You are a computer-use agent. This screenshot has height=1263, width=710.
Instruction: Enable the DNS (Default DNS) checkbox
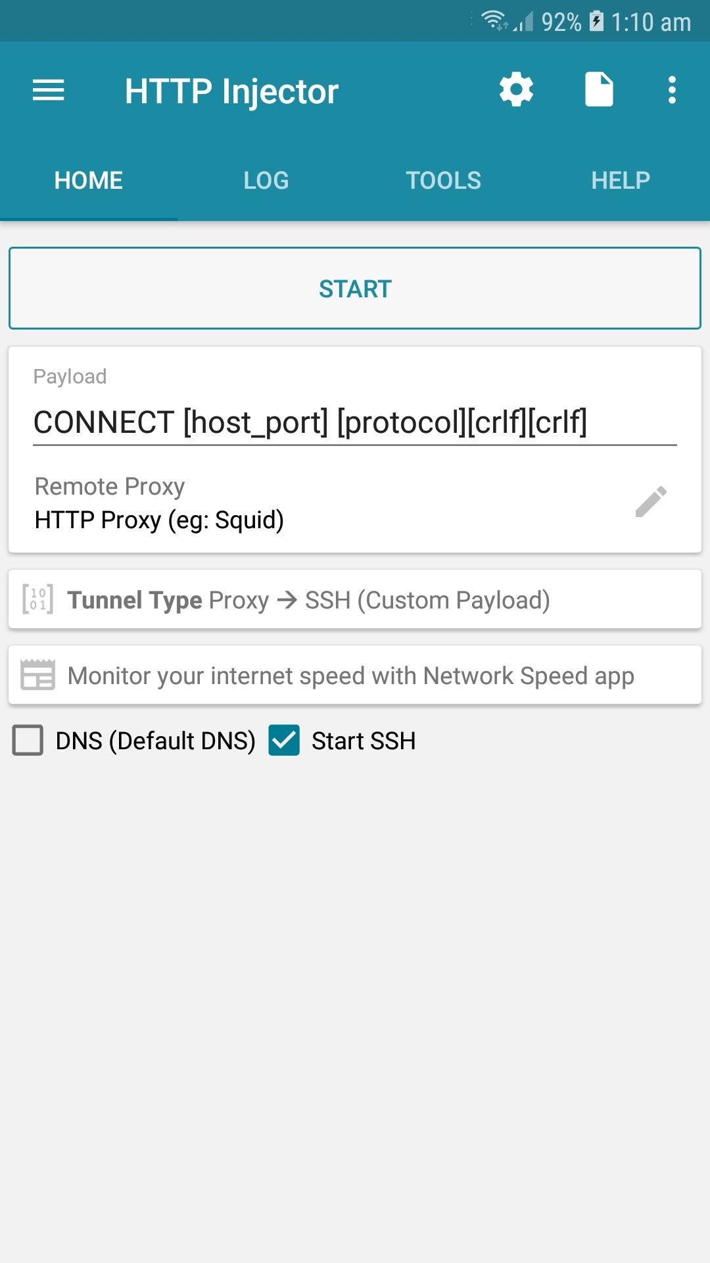[27, 741]
